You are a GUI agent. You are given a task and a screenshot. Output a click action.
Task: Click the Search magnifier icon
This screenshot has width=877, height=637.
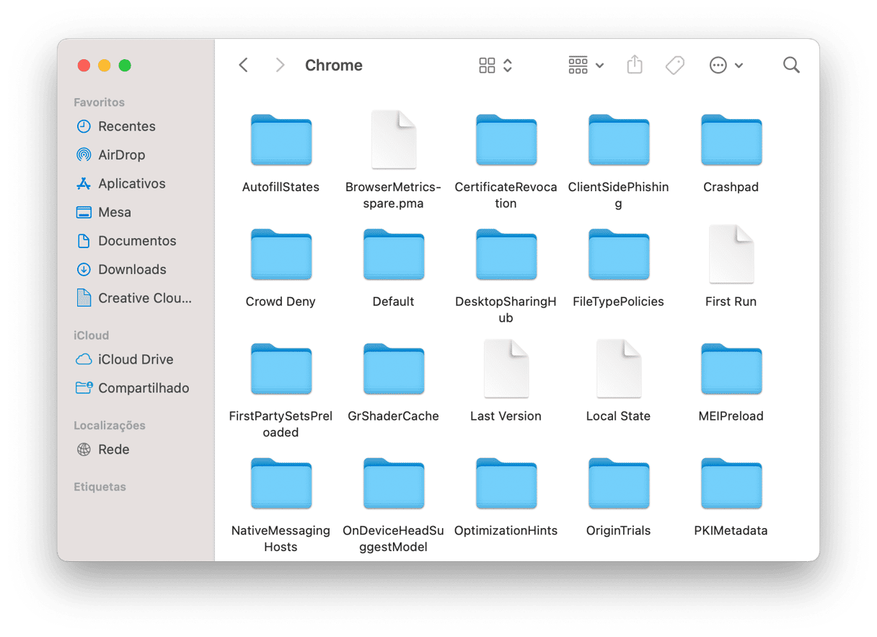click(791, 66)
